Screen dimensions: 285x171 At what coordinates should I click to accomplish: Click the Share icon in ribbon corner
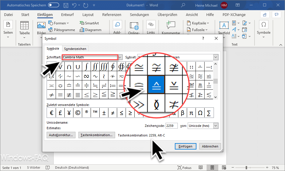coord(265,15)
